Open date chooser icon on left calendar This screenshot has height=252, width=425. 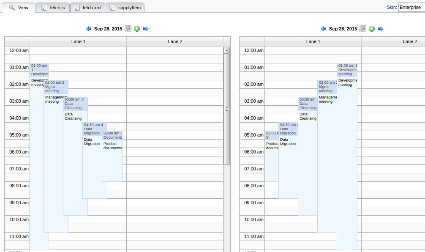click(x=128, y=29)
